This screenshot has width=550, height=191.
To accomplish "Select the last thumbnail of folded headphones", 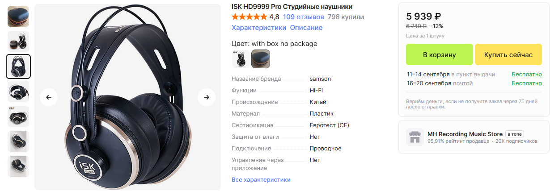I will point(18,166).
